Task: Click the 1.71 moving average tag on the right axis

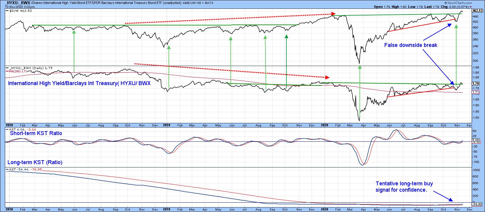Action: [476, 92]
